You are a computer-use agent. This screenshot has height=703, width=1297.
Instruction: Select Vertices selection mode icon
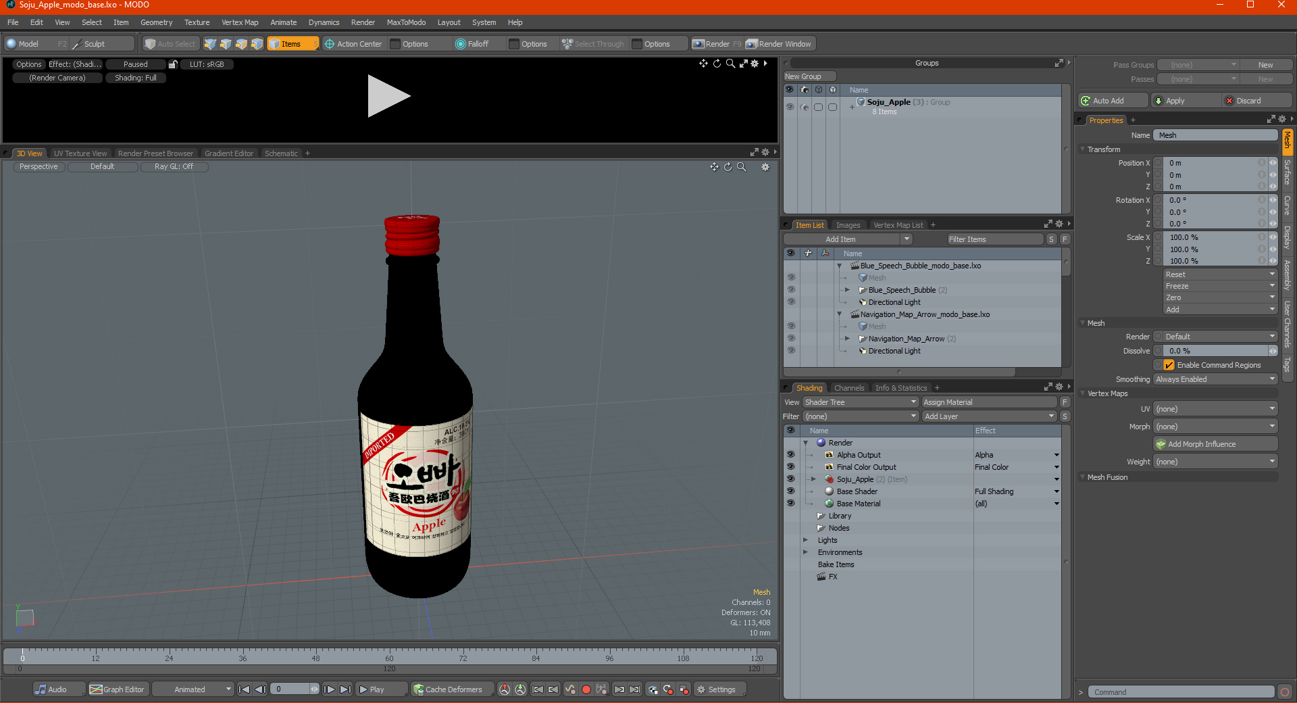pos(210,44)
